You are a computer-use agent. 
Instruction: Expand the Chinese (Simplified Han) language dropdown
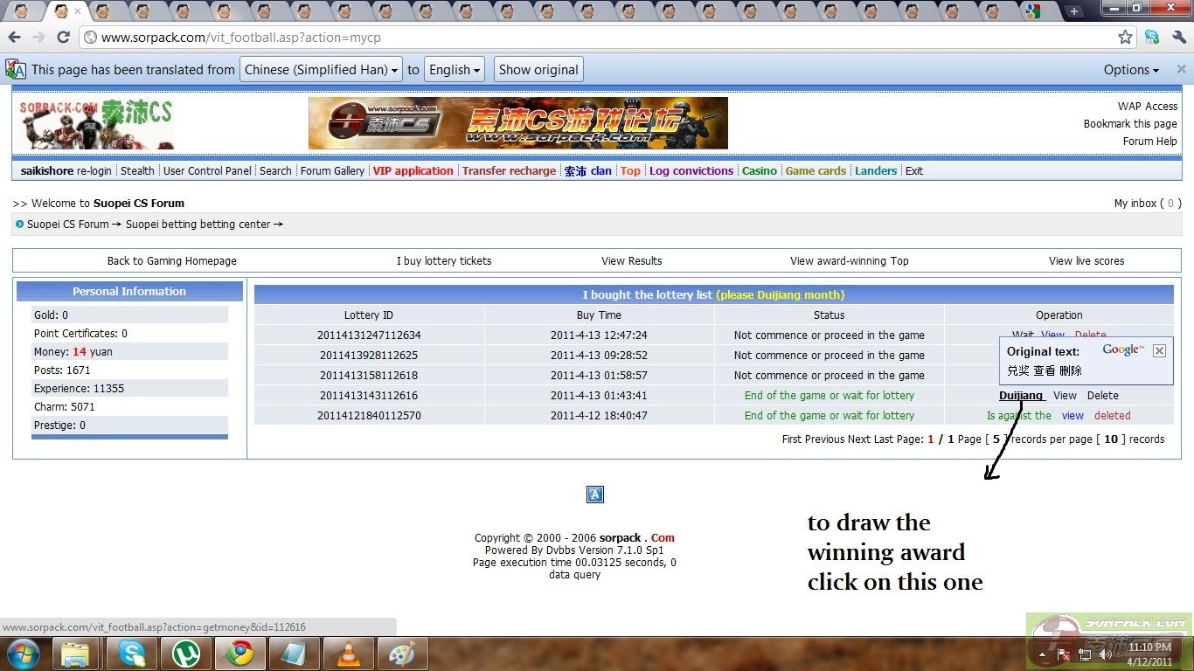click(x=320, y=70)
